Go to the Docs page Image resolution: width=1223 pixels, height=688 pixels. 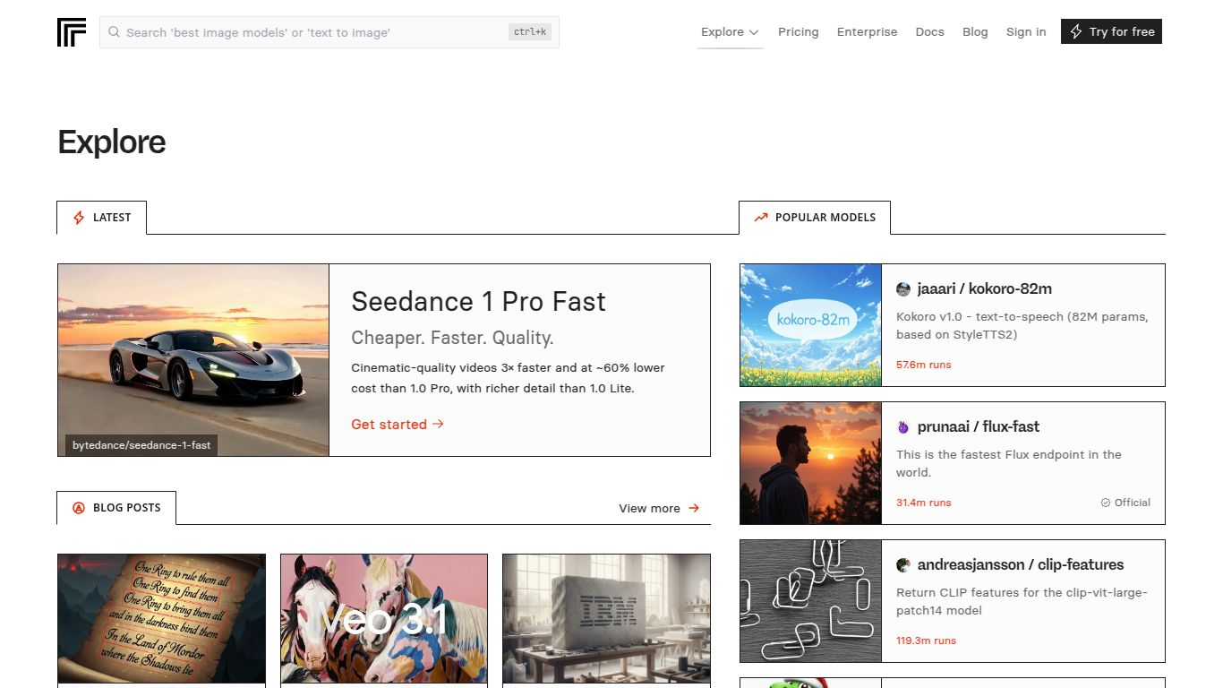pos(929,32)
